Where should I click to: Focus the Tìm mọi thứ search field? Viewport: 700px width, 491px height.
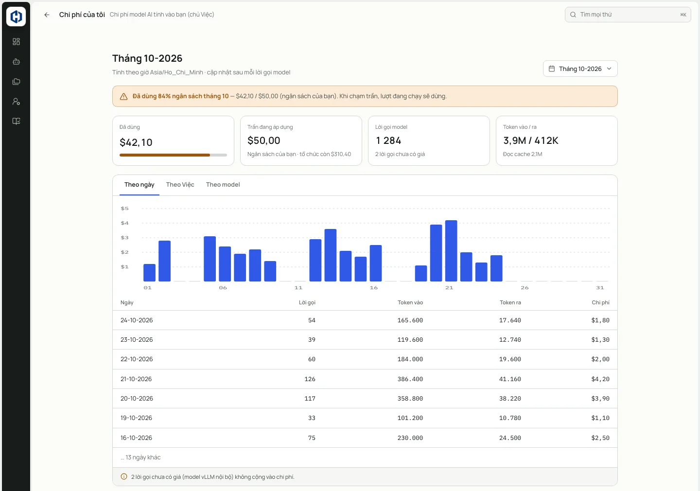[x=628, y=15]
